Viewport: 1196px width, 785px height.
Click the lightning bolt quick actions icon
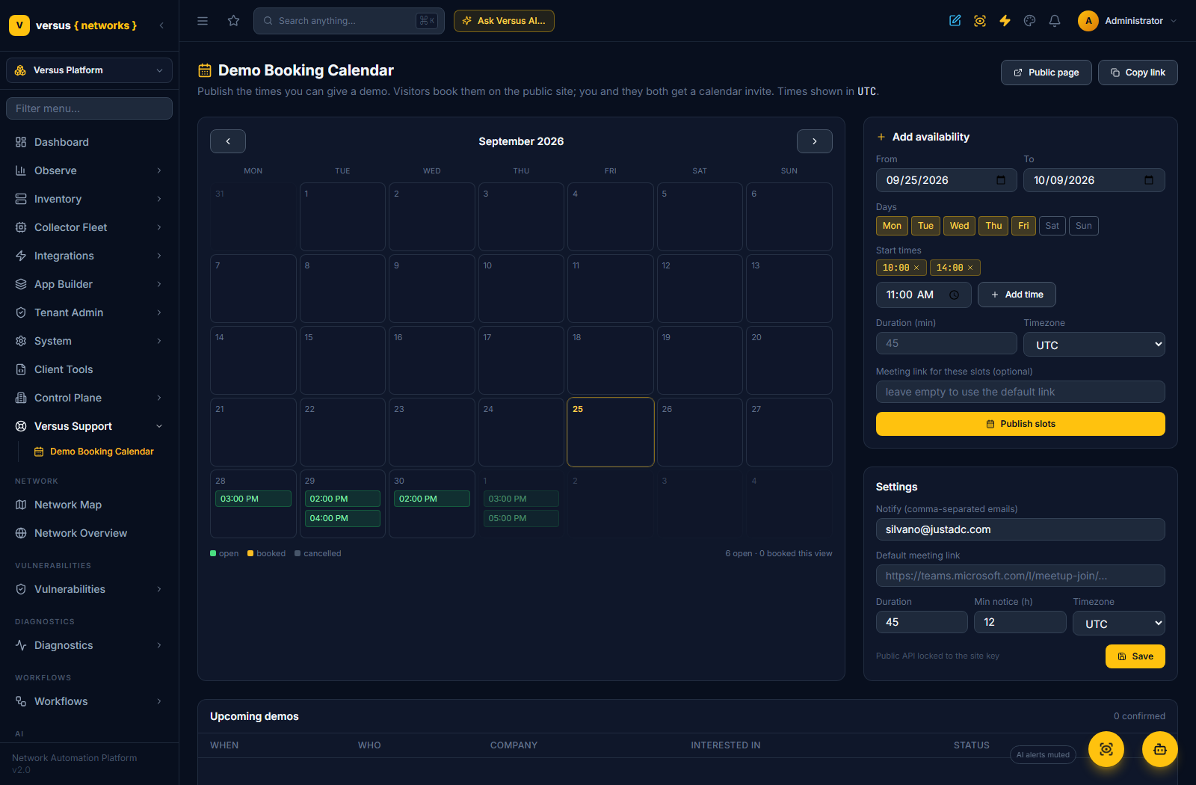tap(1005, 21)
